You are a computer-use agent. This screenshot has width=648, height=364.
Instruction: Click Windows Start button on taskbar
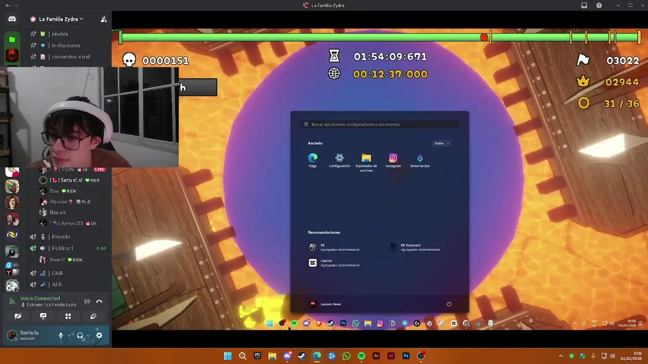click(228, 356)
